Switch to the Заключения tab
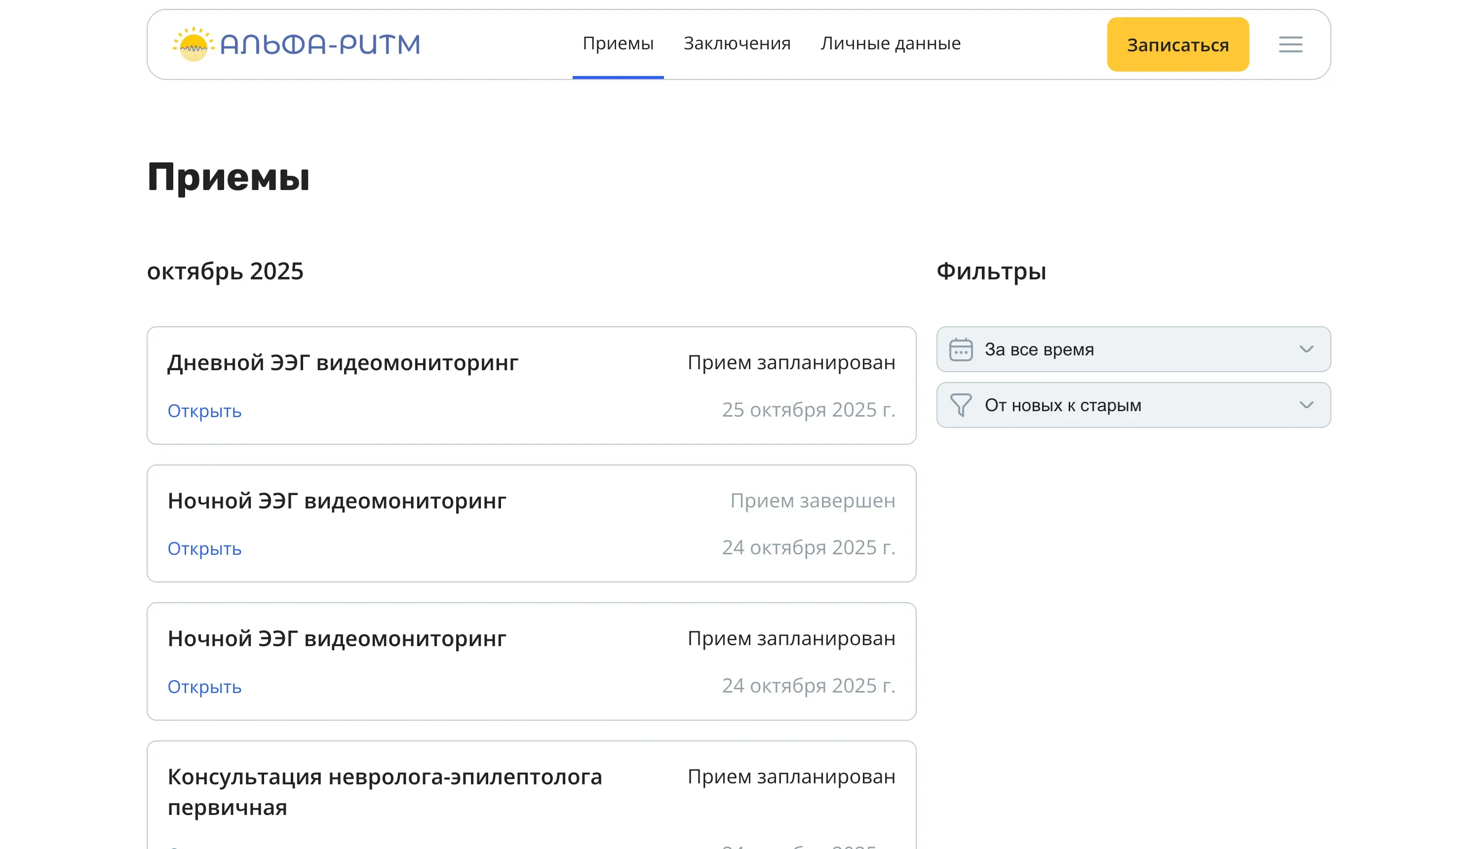The width and height of the screenshot is (1477, 849). (737, 44)
